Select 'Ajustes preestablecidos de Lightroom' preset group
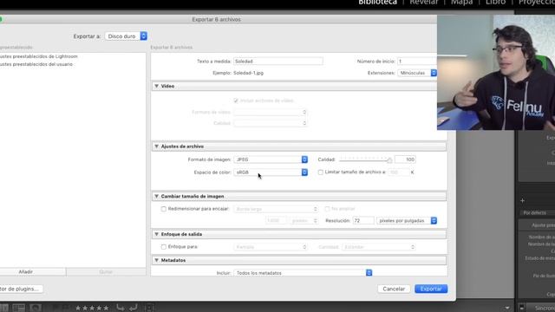 click(38, 56)
